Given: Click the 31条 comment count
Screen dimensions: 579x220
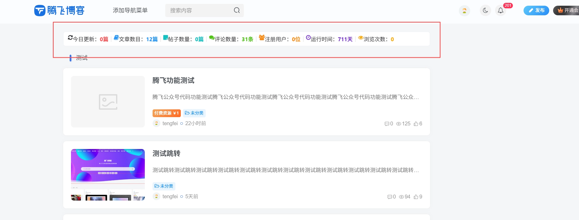Looking at the screenshot, I should [x=247, y=39].
